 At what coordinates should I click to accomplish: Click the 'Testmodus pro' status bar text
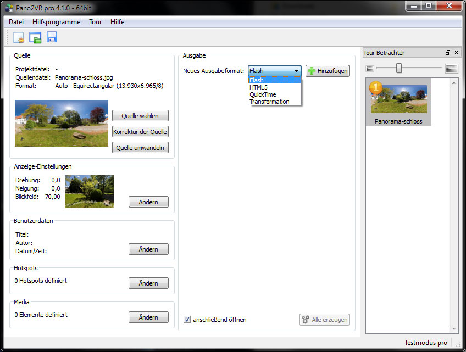pyautogui.click(x=425, y=343)
